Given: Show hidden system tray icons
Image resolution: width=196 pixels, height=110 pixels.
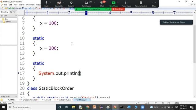Looking at the screenshot, I should [x=162, y=107].
